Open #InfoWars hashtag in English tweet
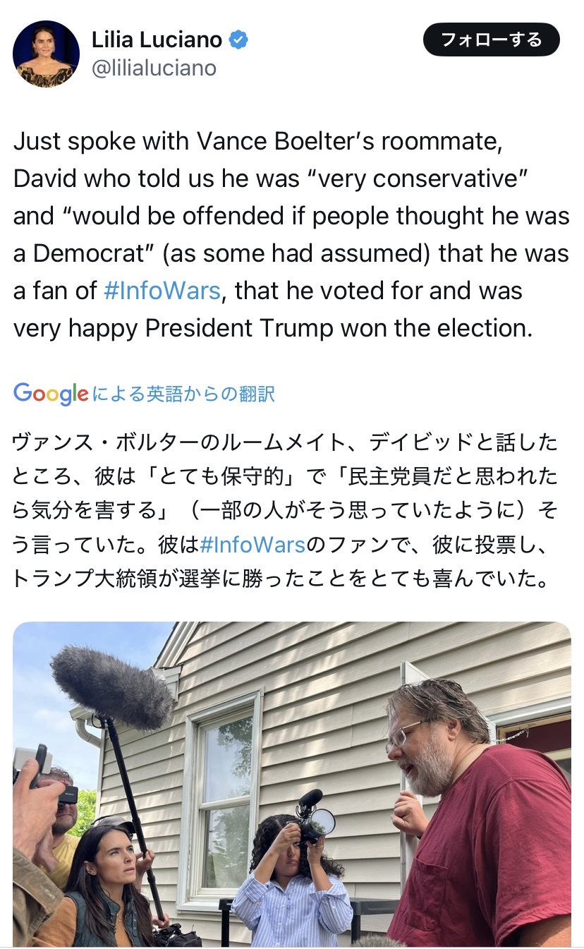Image resolution: width=584 pixels, height=949 pixels. [162, 291]
